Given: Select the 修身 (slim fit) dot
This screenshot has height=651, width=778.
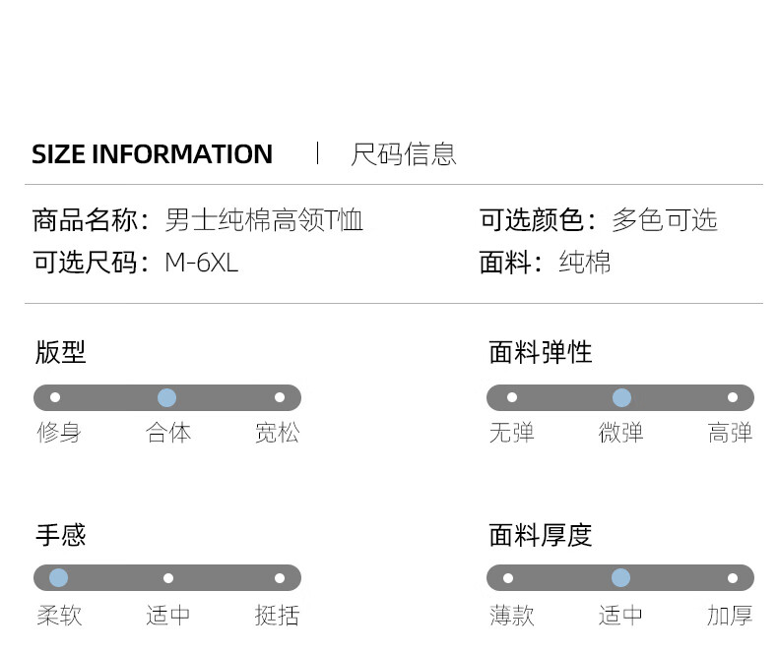Looking at the screenshot, I should [x=55, y=397].
